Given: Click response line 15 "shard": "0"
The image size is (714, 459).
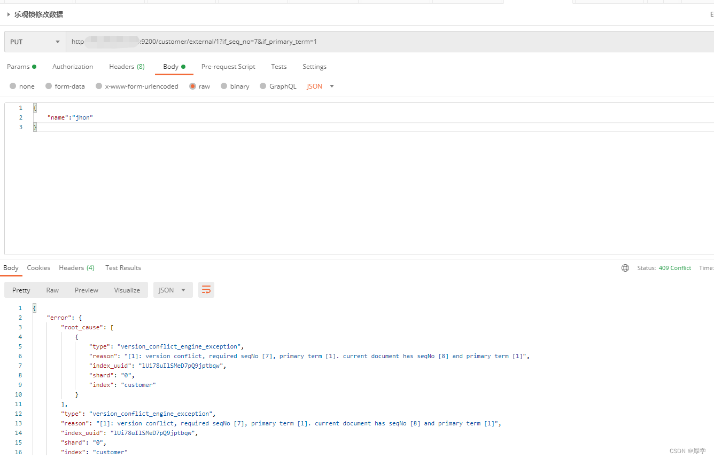Looking at the screenshot, I should 83,442.
